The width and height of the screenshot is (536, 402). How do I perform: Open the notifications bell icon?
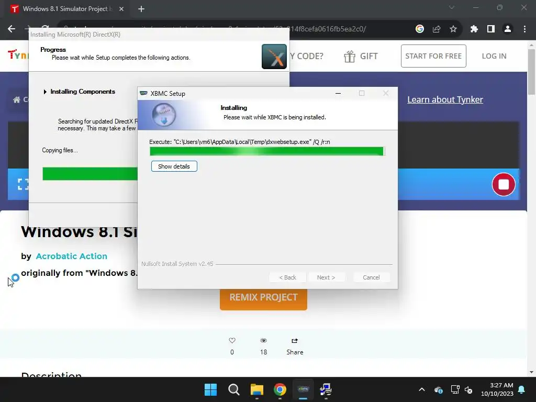pyautogui.click(x=521, y=389)
